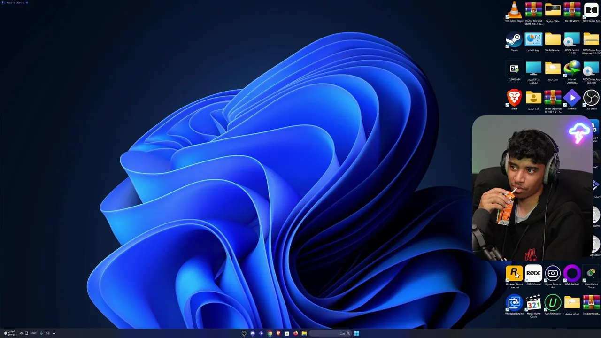Launch the Stremio desktop shortcut
Image resolution: width=601 pixels, height=338 pixels.
coord(572,100)
